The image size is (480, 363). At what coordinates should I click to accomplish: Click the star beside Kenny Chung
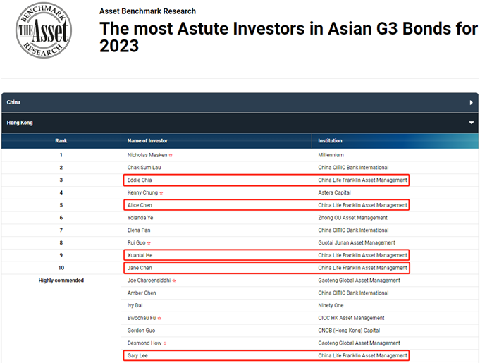tap(161, 193)
